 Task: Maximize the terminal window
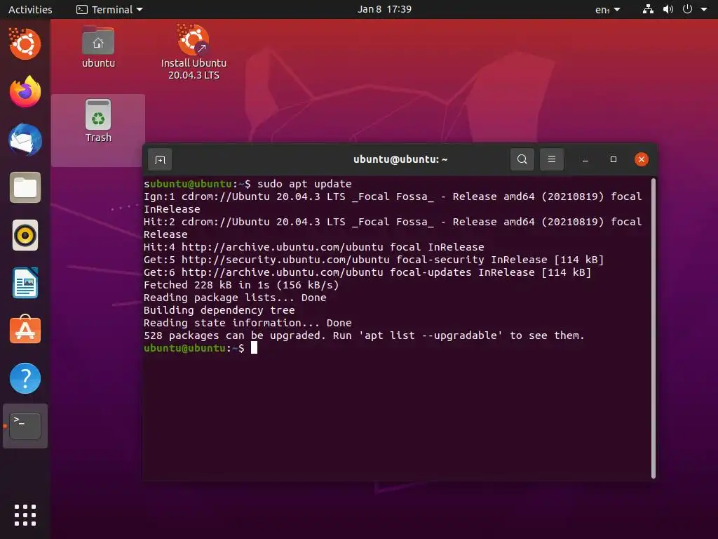pos(613,159)
